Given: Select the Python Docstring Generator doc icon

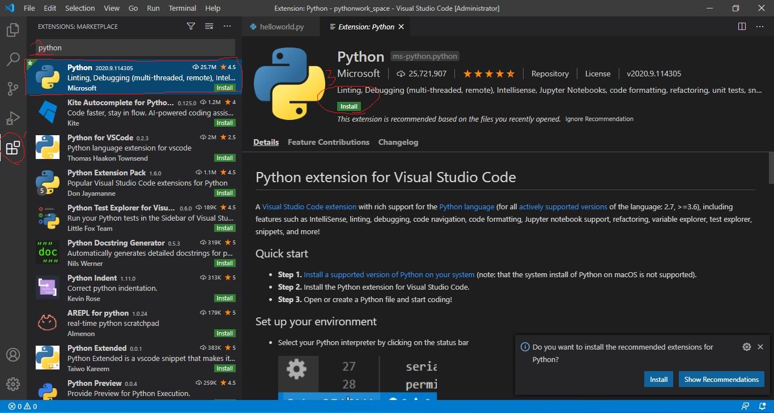Looking at the screenshot, I should pyautogui.click(x=48, y=253).
